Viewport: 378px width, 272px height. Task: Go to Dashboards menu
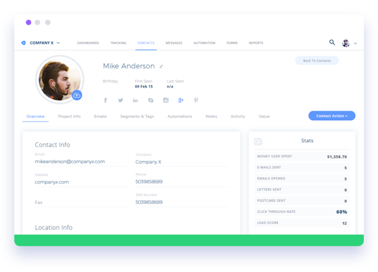coord(88,43)
